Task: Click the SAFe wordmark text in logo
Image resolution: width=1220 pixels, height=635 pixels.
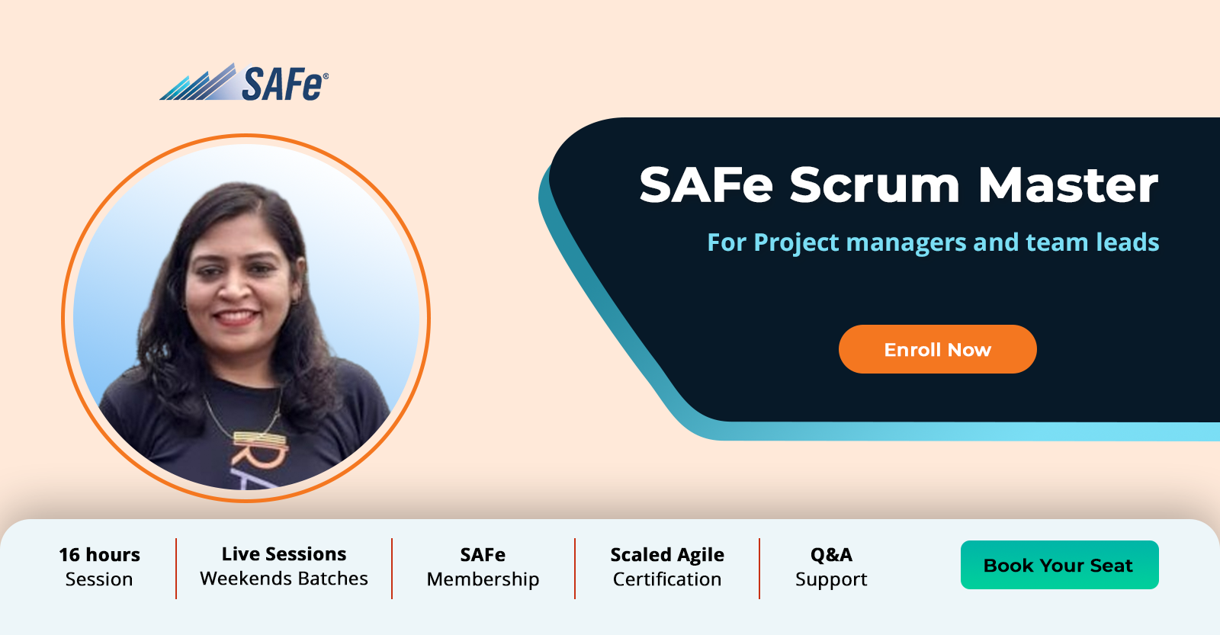Action: [282, 84]
